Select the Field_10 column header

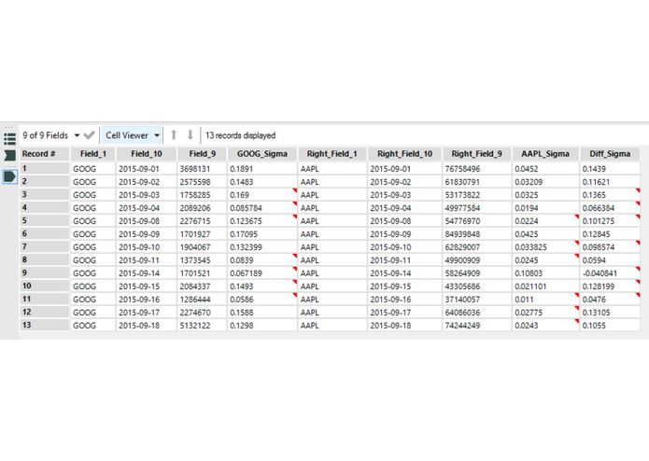[146, 154]
